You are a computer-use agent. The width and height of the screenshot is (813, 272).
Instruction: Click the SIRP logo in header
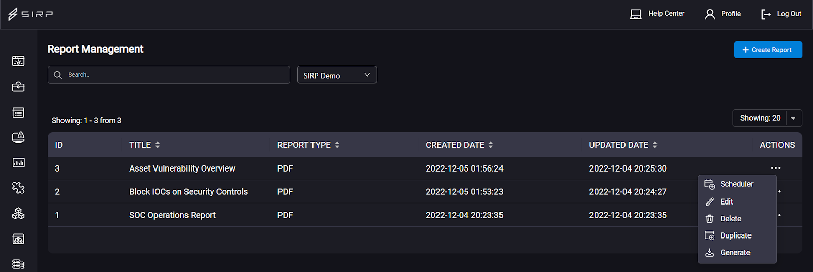[x=30, y=14]
